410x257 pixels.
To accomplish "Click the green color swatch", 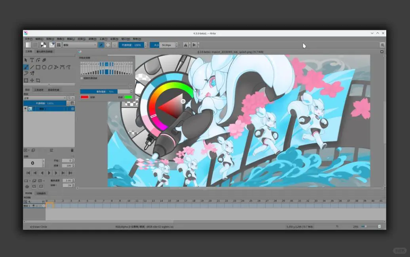I will pyautogui.click(x=128, y=97).
